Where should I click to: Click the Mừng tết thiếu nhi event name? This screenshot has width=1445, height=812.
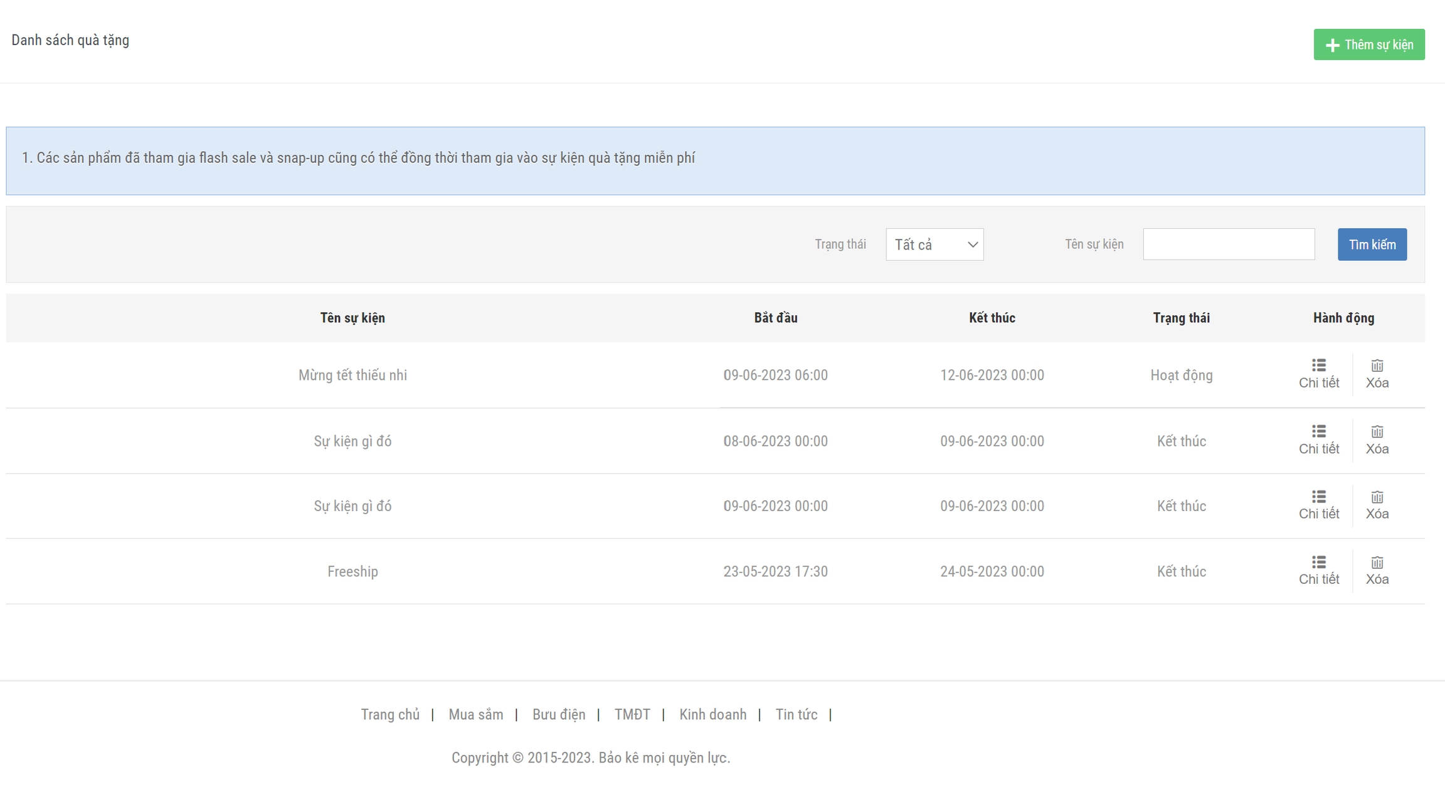tap(352, 376)
